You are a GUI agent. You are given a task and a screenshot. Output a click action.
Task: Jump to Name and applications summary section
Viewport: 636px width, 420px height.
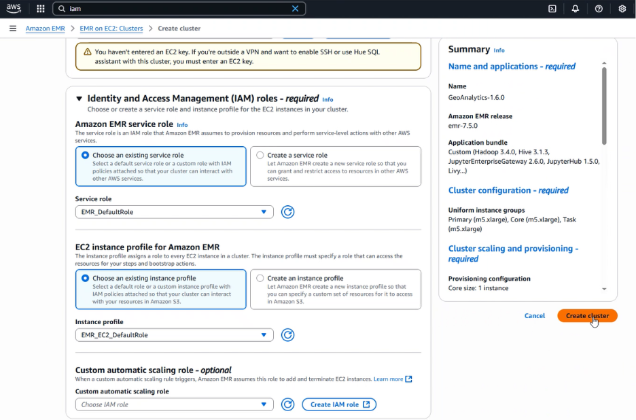click(x=512, y=66)
